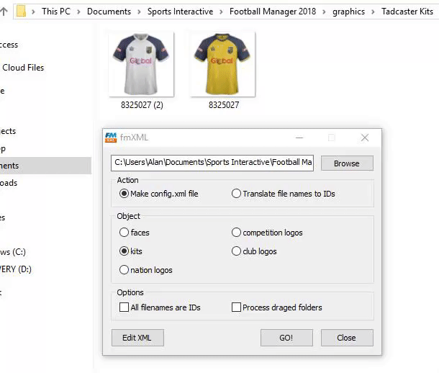Open the Edit XML button
The image size is (439, 373).
pos(137,338)
